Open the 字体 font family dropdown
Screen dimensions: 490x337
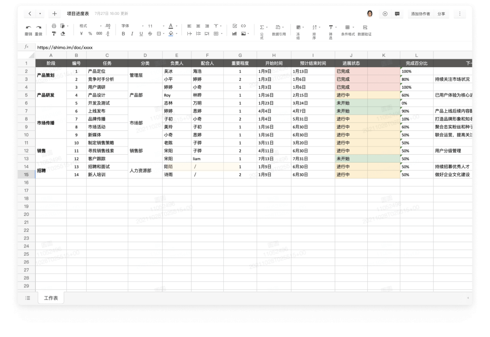133,26
